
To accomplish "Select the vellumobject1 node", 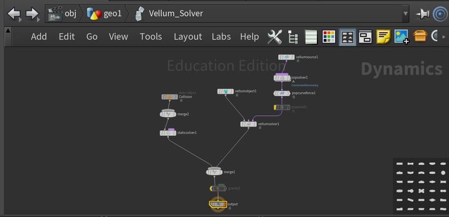I will pyautogui.click(x=226, y=92).
